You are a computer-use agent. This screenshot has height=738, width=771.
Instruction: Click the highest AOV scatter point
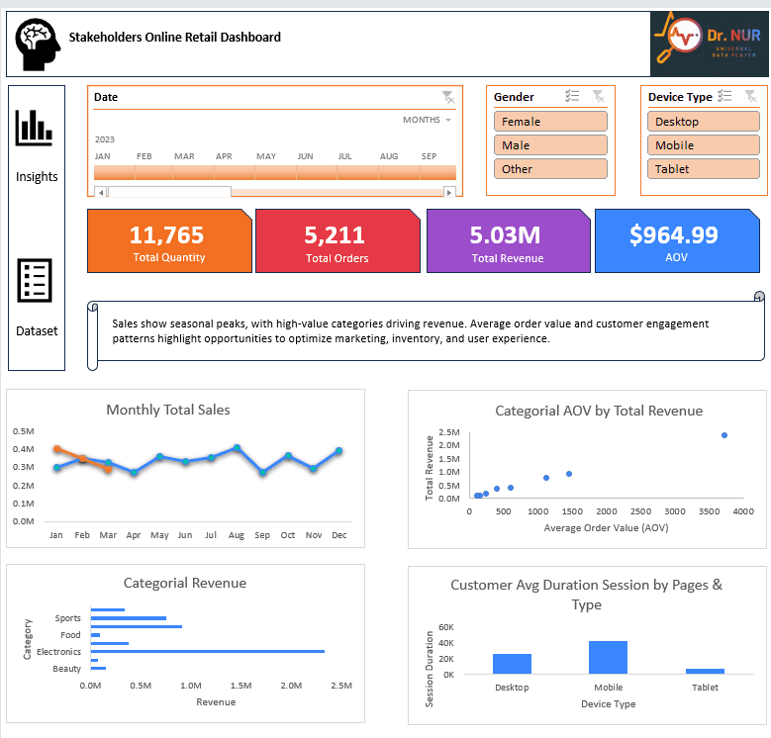[x=723, y=435]
